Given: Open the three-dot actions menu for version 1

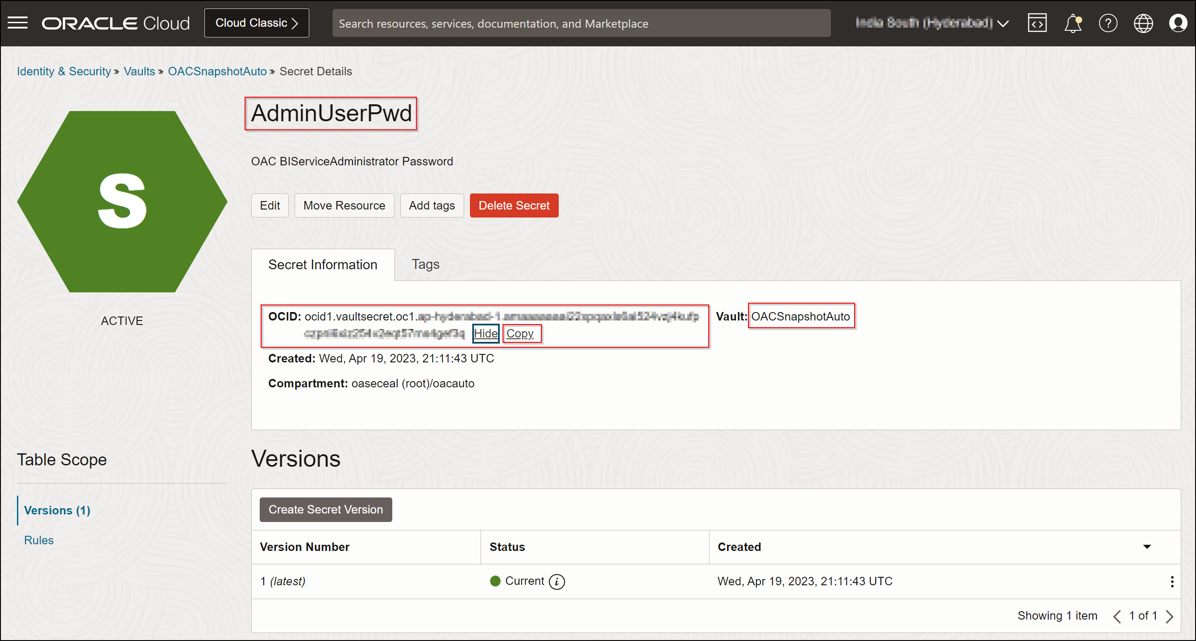Looking at the screenshot, I should 1171,581.
